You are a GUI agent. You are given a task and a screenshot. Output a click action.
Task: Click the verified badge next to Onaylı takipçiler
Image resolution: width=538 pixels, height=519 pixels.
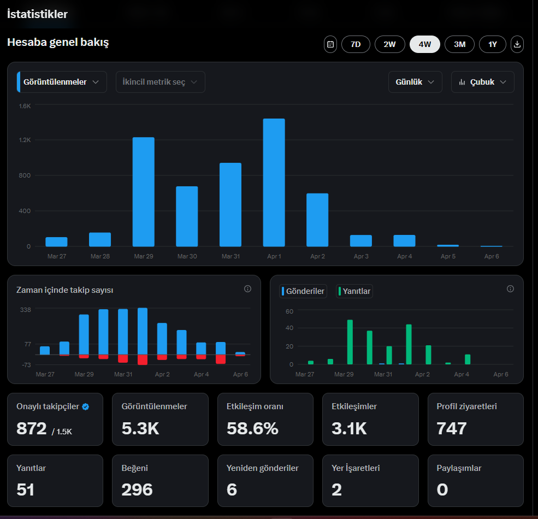click(x=86, y=406)
